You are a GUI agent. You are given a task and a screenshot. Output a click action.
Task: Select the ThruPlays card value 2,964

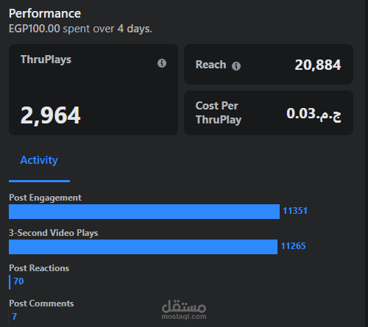(x=51, y=115)
